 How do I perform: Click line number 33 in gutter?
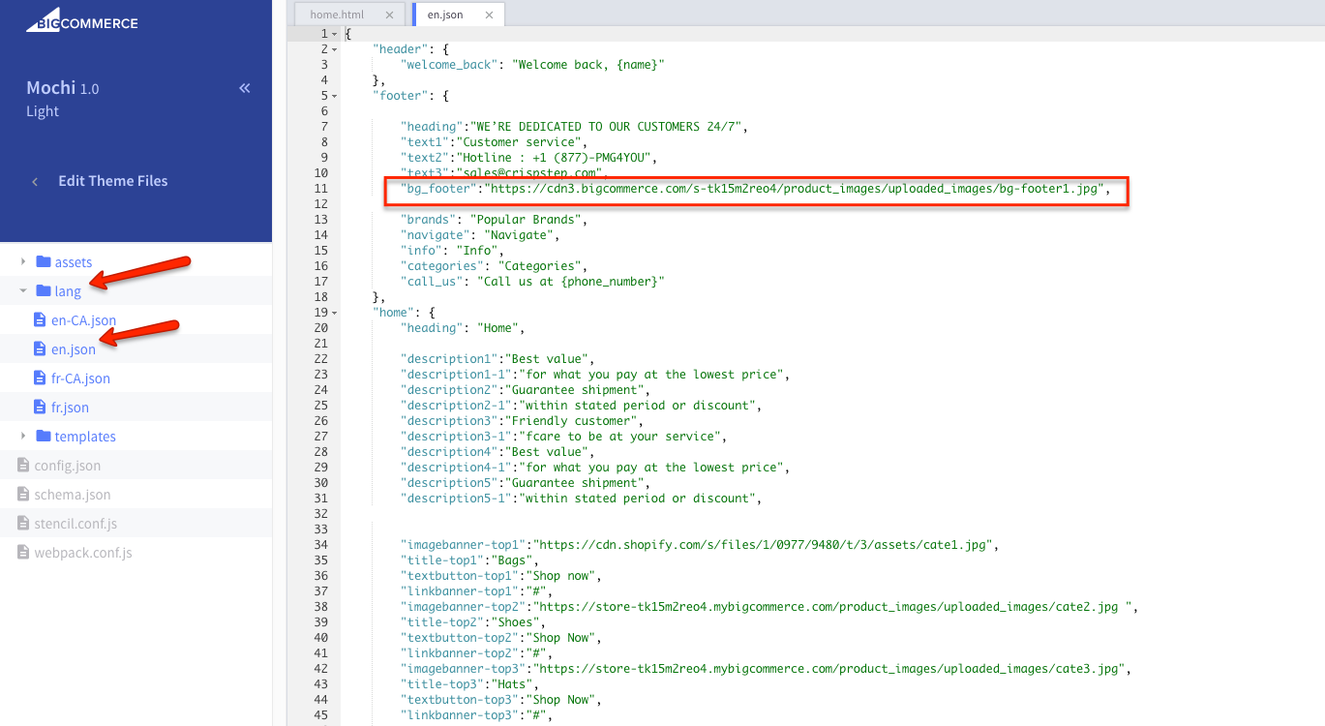point(321,529)
